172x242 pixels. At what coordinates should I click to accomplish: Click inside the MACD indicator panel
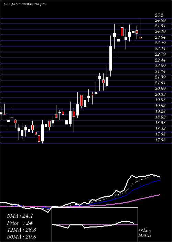(x=95, y=225)
